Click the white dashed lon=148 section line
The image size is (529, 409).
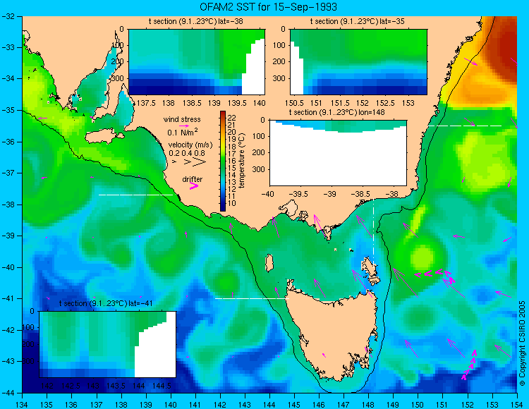(373, 233)
